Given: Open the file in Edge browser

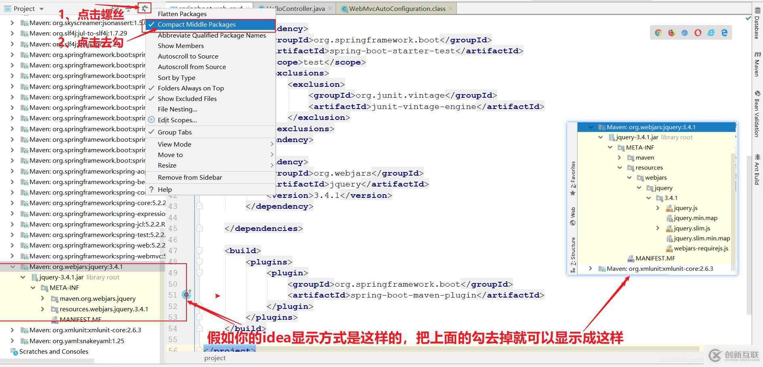Looking at the screenshot, I should tap(724, 33).
